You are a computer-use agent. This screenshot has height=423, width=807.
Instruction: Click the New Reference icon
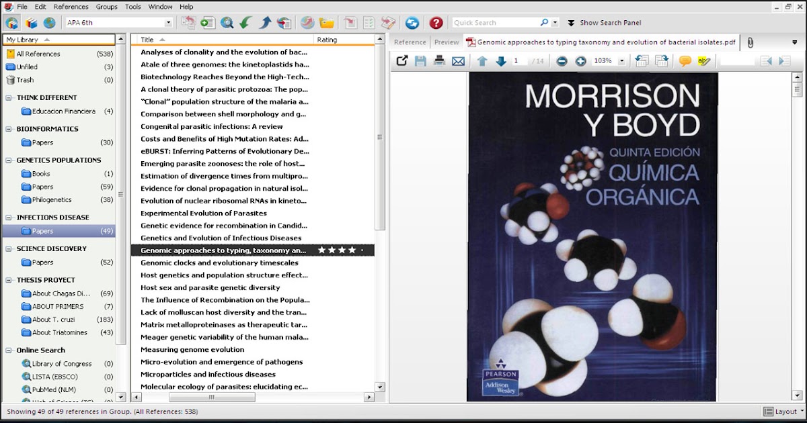tap(208, 23)
